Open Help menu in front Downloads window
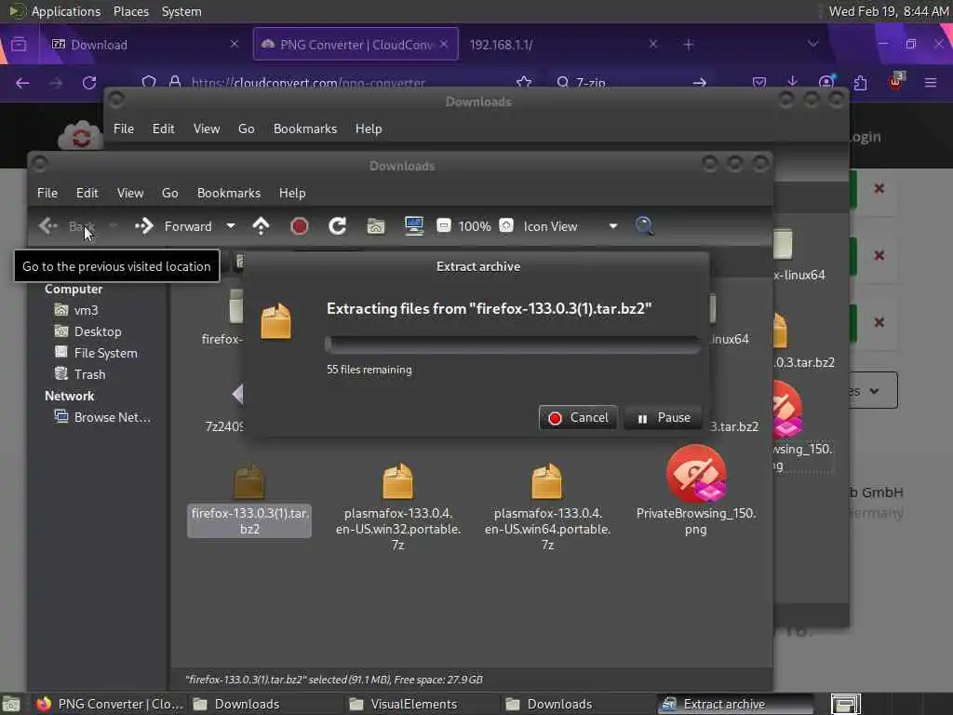This screenshot has width=953, height=715. [292, 193]
